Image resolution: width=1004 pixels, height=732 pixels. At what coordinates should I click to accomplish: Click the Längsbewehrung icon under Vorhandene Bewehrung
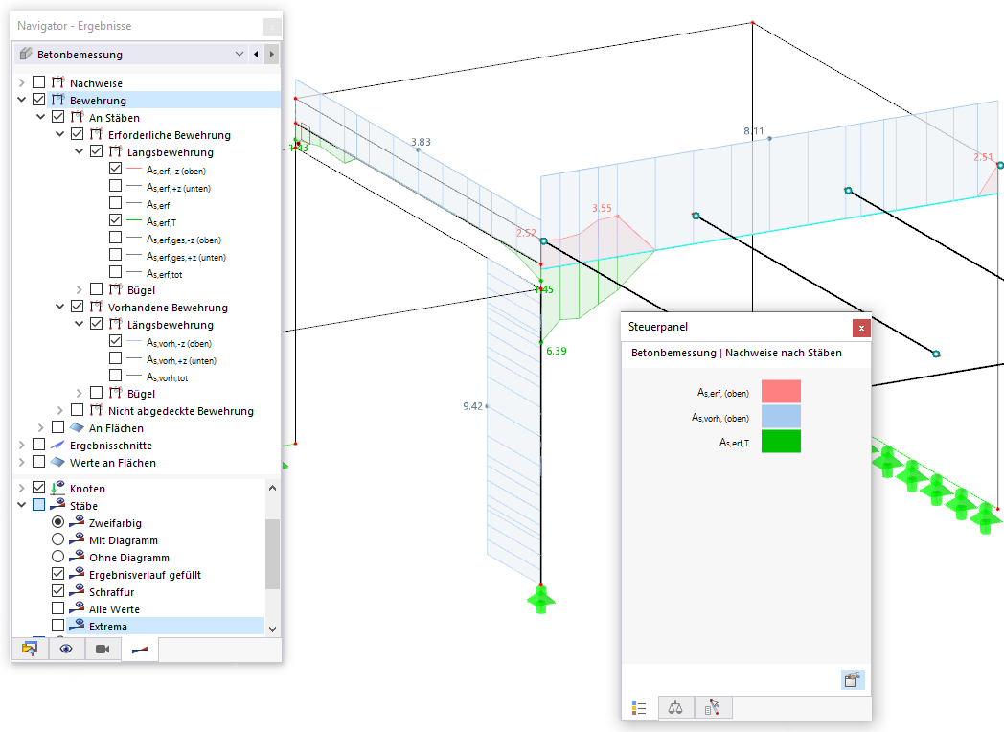point(115,324)
